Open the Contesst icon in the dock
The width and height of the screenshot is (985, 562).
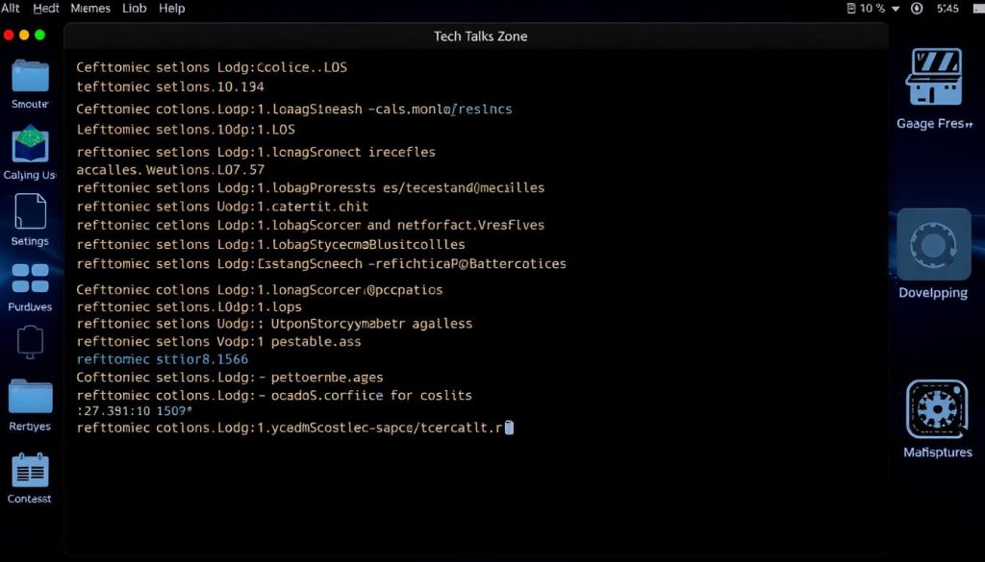(30, 470)
